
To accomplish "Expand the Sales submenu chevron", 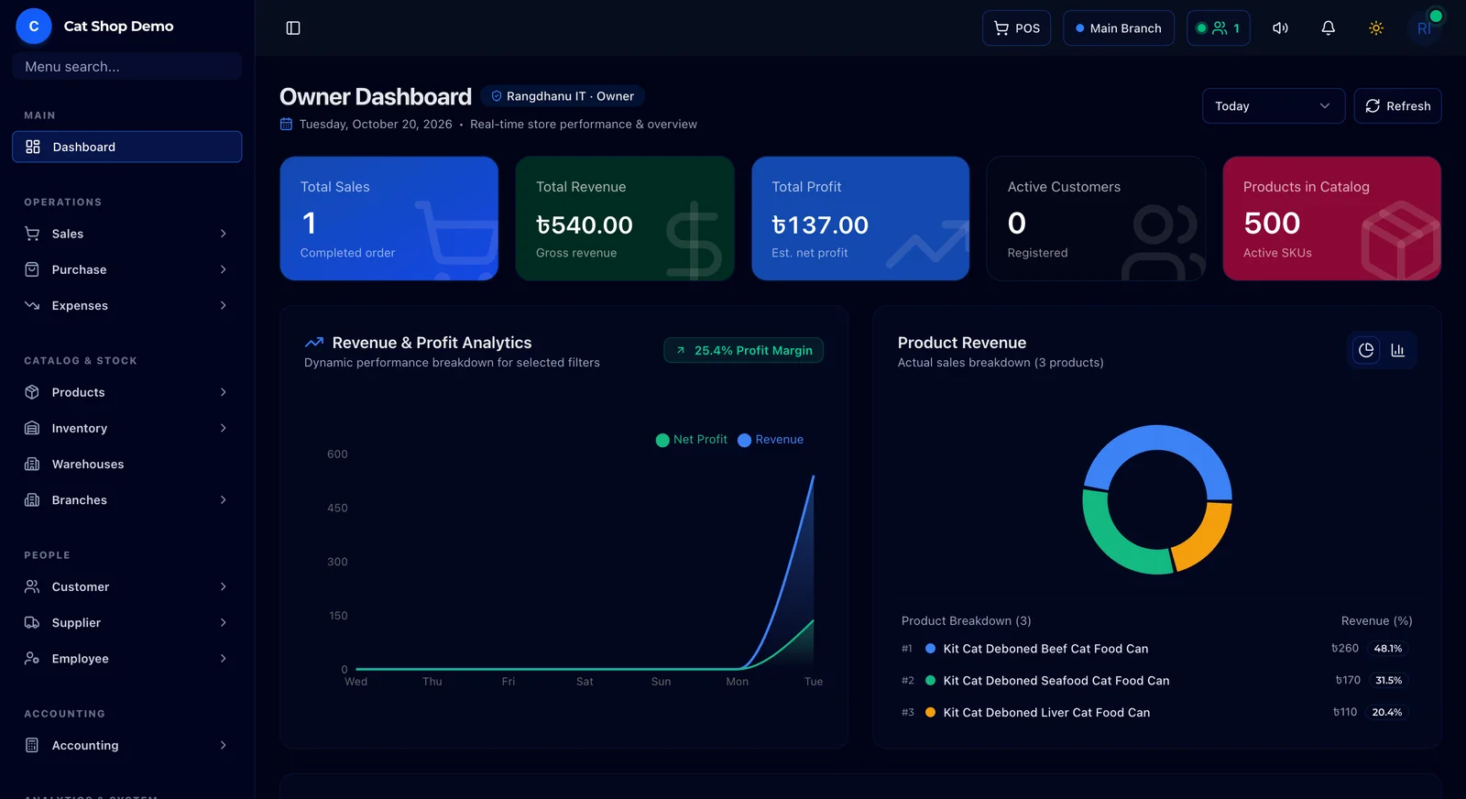I will [223, 234].
